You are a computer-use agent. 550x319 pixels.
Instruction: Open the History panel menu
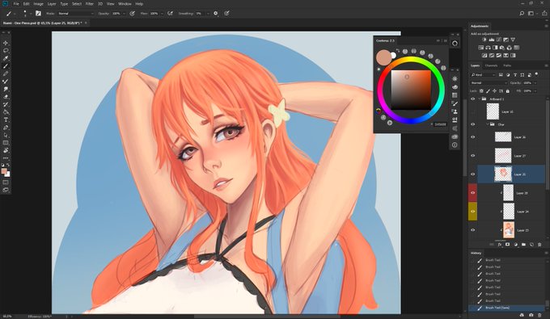pyautogui.click(x=546, y=253)
